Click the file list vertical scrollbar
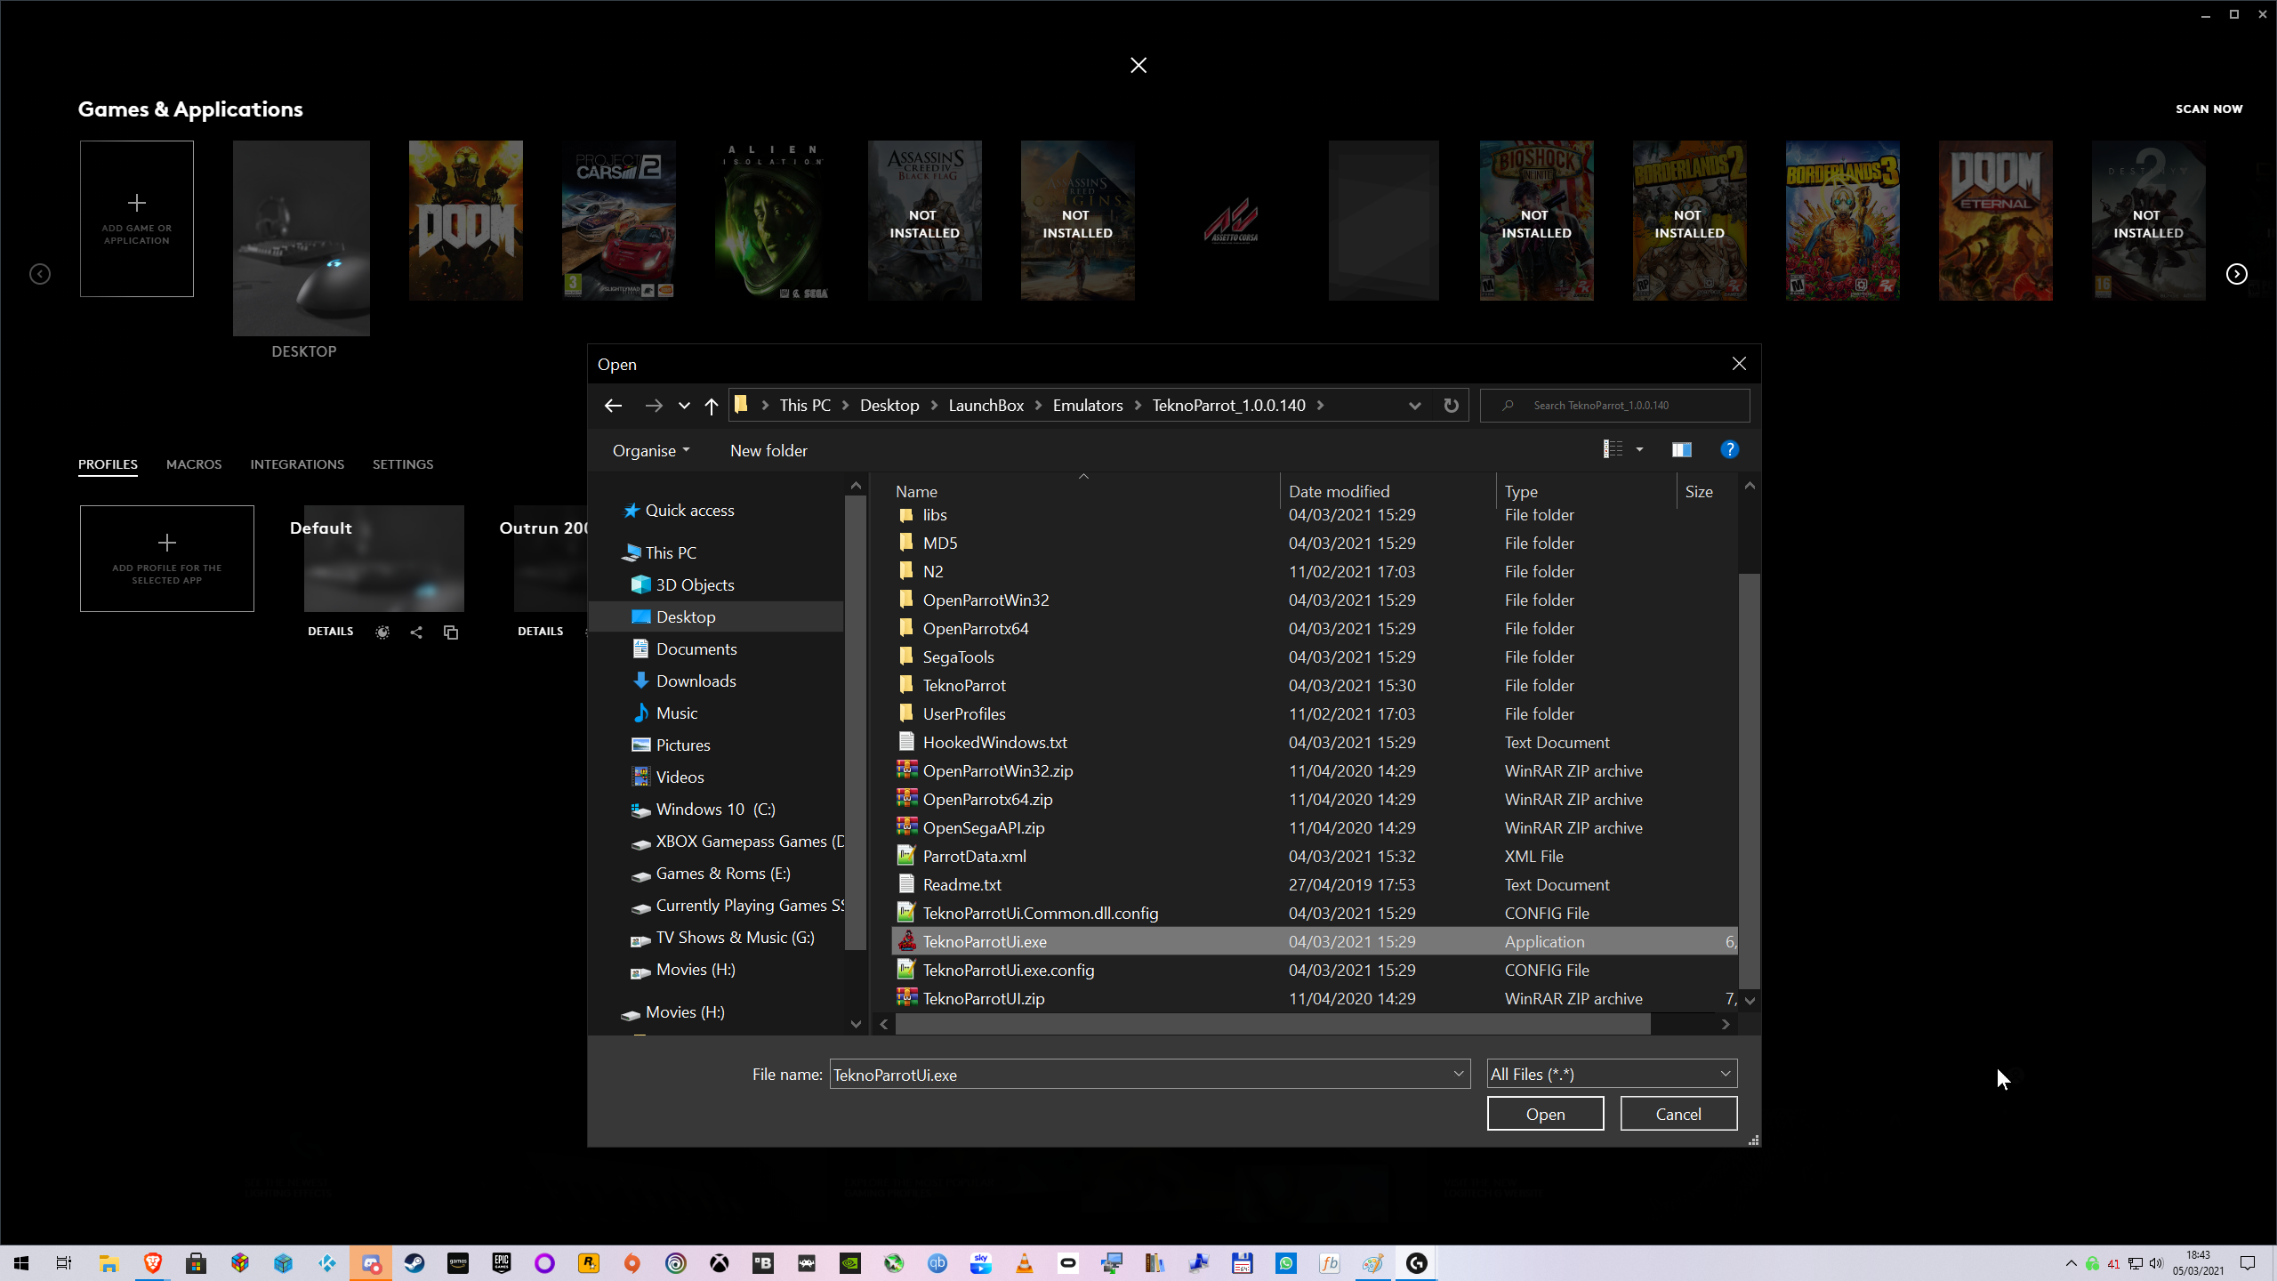Image resolution: width=2277 pixels, height=1281 pixels. click(x=1750, y=780)
